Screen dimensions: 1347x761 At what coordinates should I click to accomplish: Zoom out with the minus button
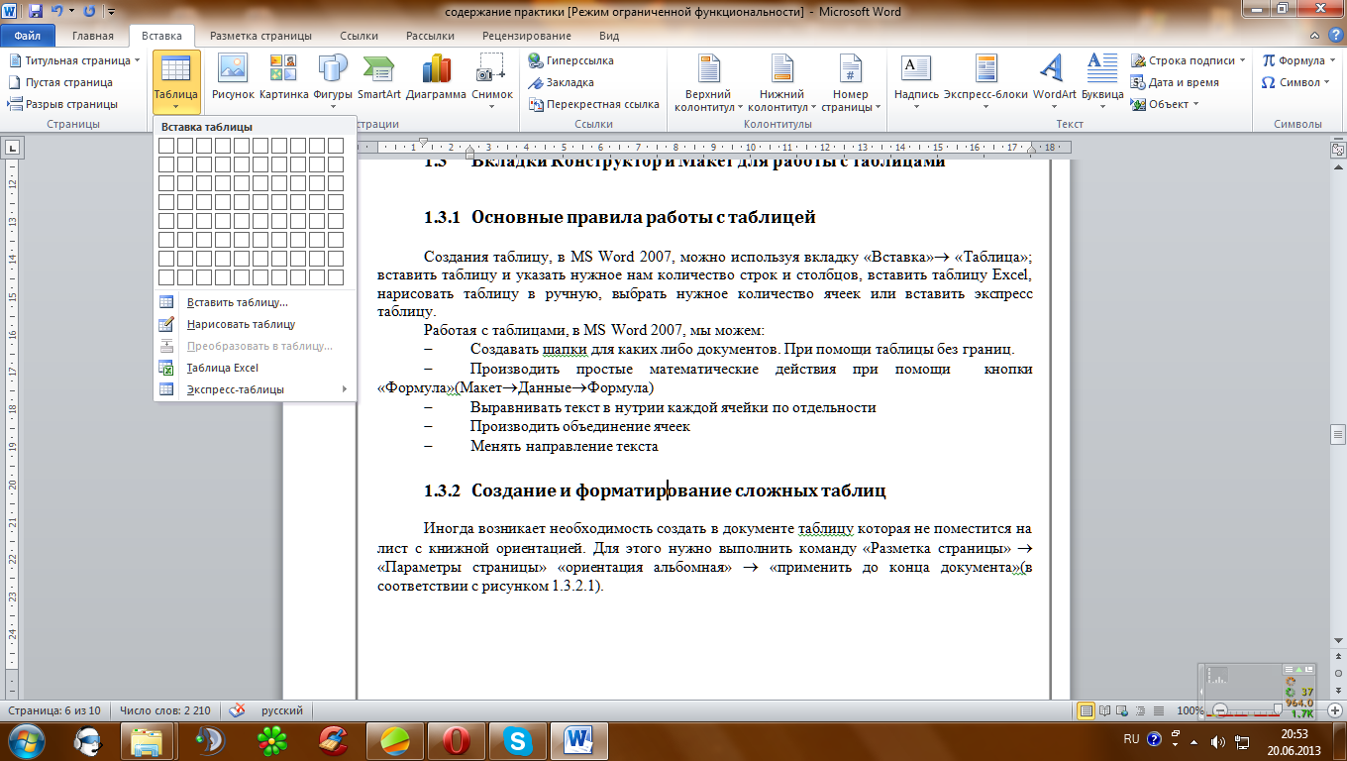[1219, 710]
